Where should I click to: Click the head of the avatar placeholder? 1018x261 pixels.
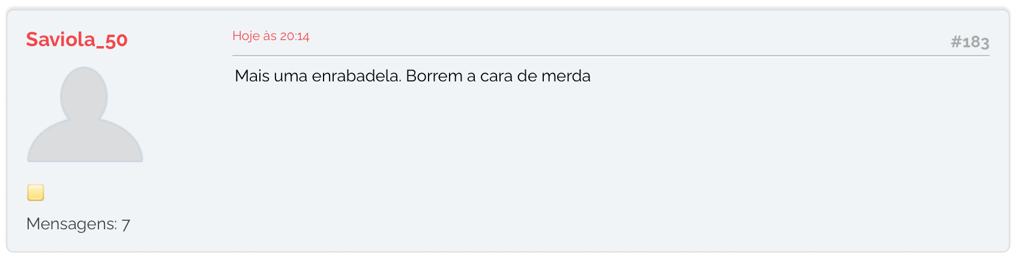(84, 96)
